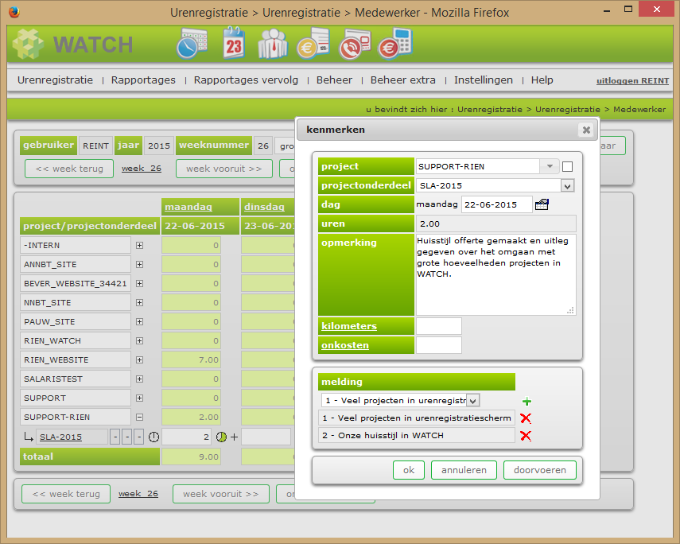The image size is (680, 544).
Task: Delete melding '1 - Veel projecten in urenregistratiescherm'
Action: (526, 418)
